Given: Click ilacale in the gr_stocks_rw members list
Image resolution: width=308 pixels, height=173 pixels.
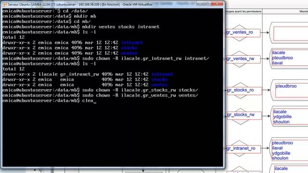Looking at the screenshot, I should click(x=280, y=111).
